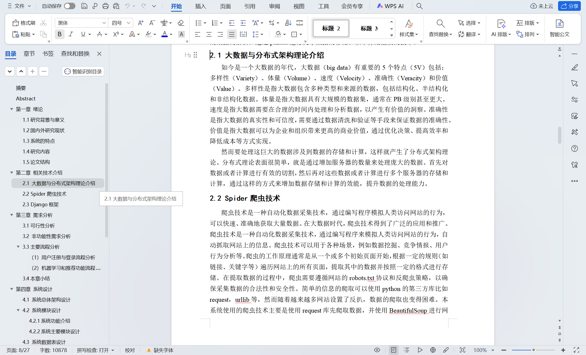The height and width of the screenshot is (355, 586).
Task: Open Find and Replace magnifier
Action: coord(440,24)
